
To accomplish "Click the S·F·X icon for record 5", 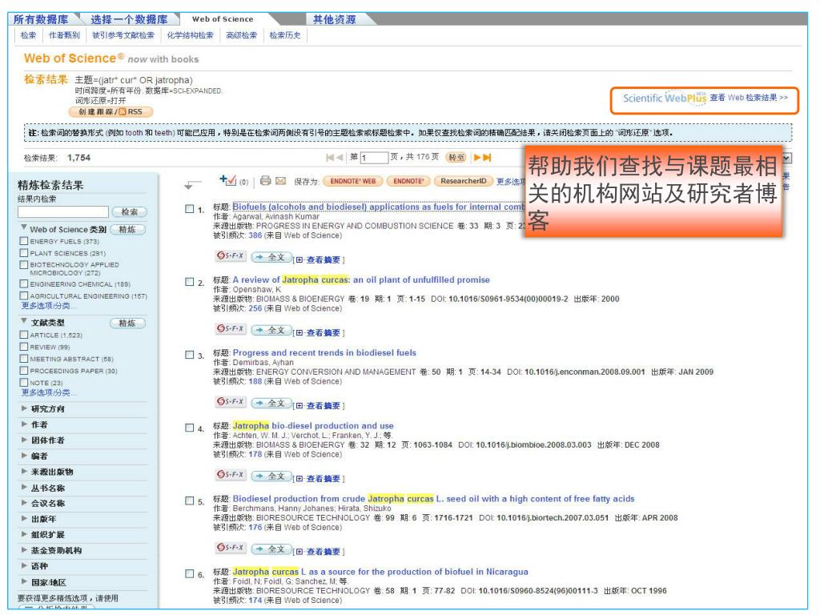I will pyautogui.click(x=231, y=548).
